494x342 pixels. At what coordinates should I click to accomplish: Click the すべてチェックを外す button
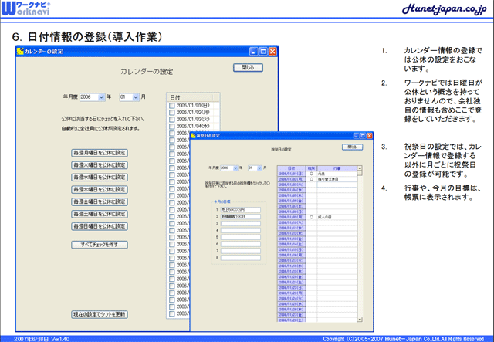pyautogui.click(x=99, y=244)
